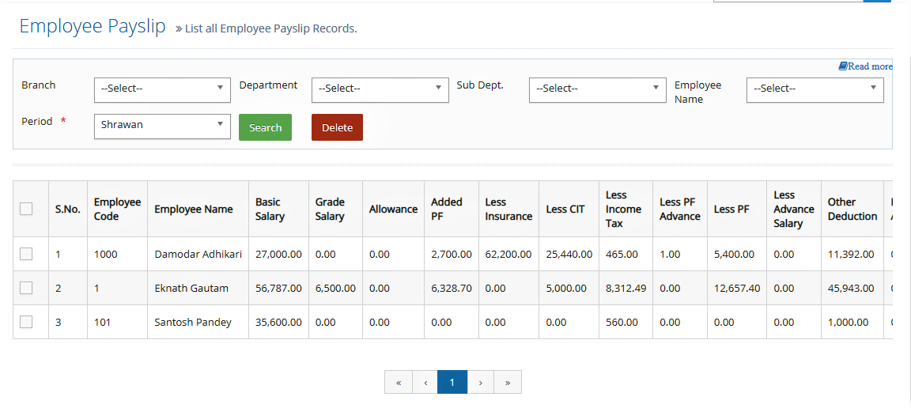Image resolution: width=911 pixels, height=408 pixels.
Task: Click income tax value 560.00
Action: [x=621, y=322]
